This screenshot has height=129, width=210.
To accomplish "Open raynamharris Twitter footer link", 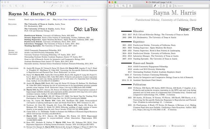I will click(x=161, y=126).
